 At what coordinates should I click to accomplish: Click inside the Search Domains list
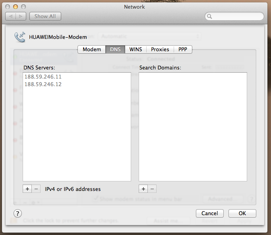[193, 127]
